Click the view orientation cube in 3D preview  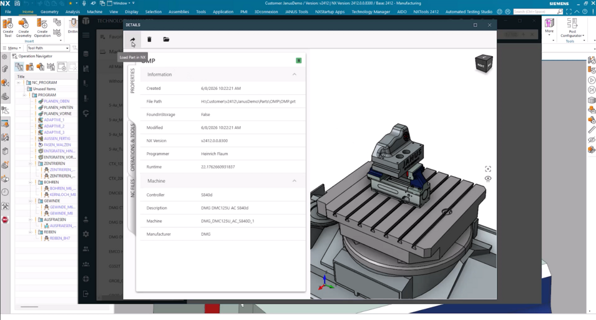click(484, 64)
